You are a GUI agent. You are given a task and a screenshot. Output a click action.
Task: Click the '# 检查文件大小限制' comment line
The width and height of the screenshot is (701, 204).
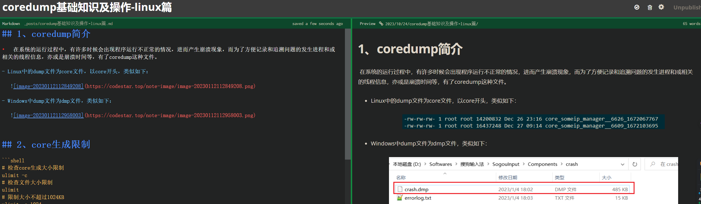(27, 183)
